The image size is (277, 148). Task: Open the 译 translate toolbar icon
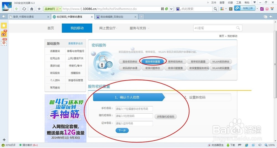coord(272,9)
